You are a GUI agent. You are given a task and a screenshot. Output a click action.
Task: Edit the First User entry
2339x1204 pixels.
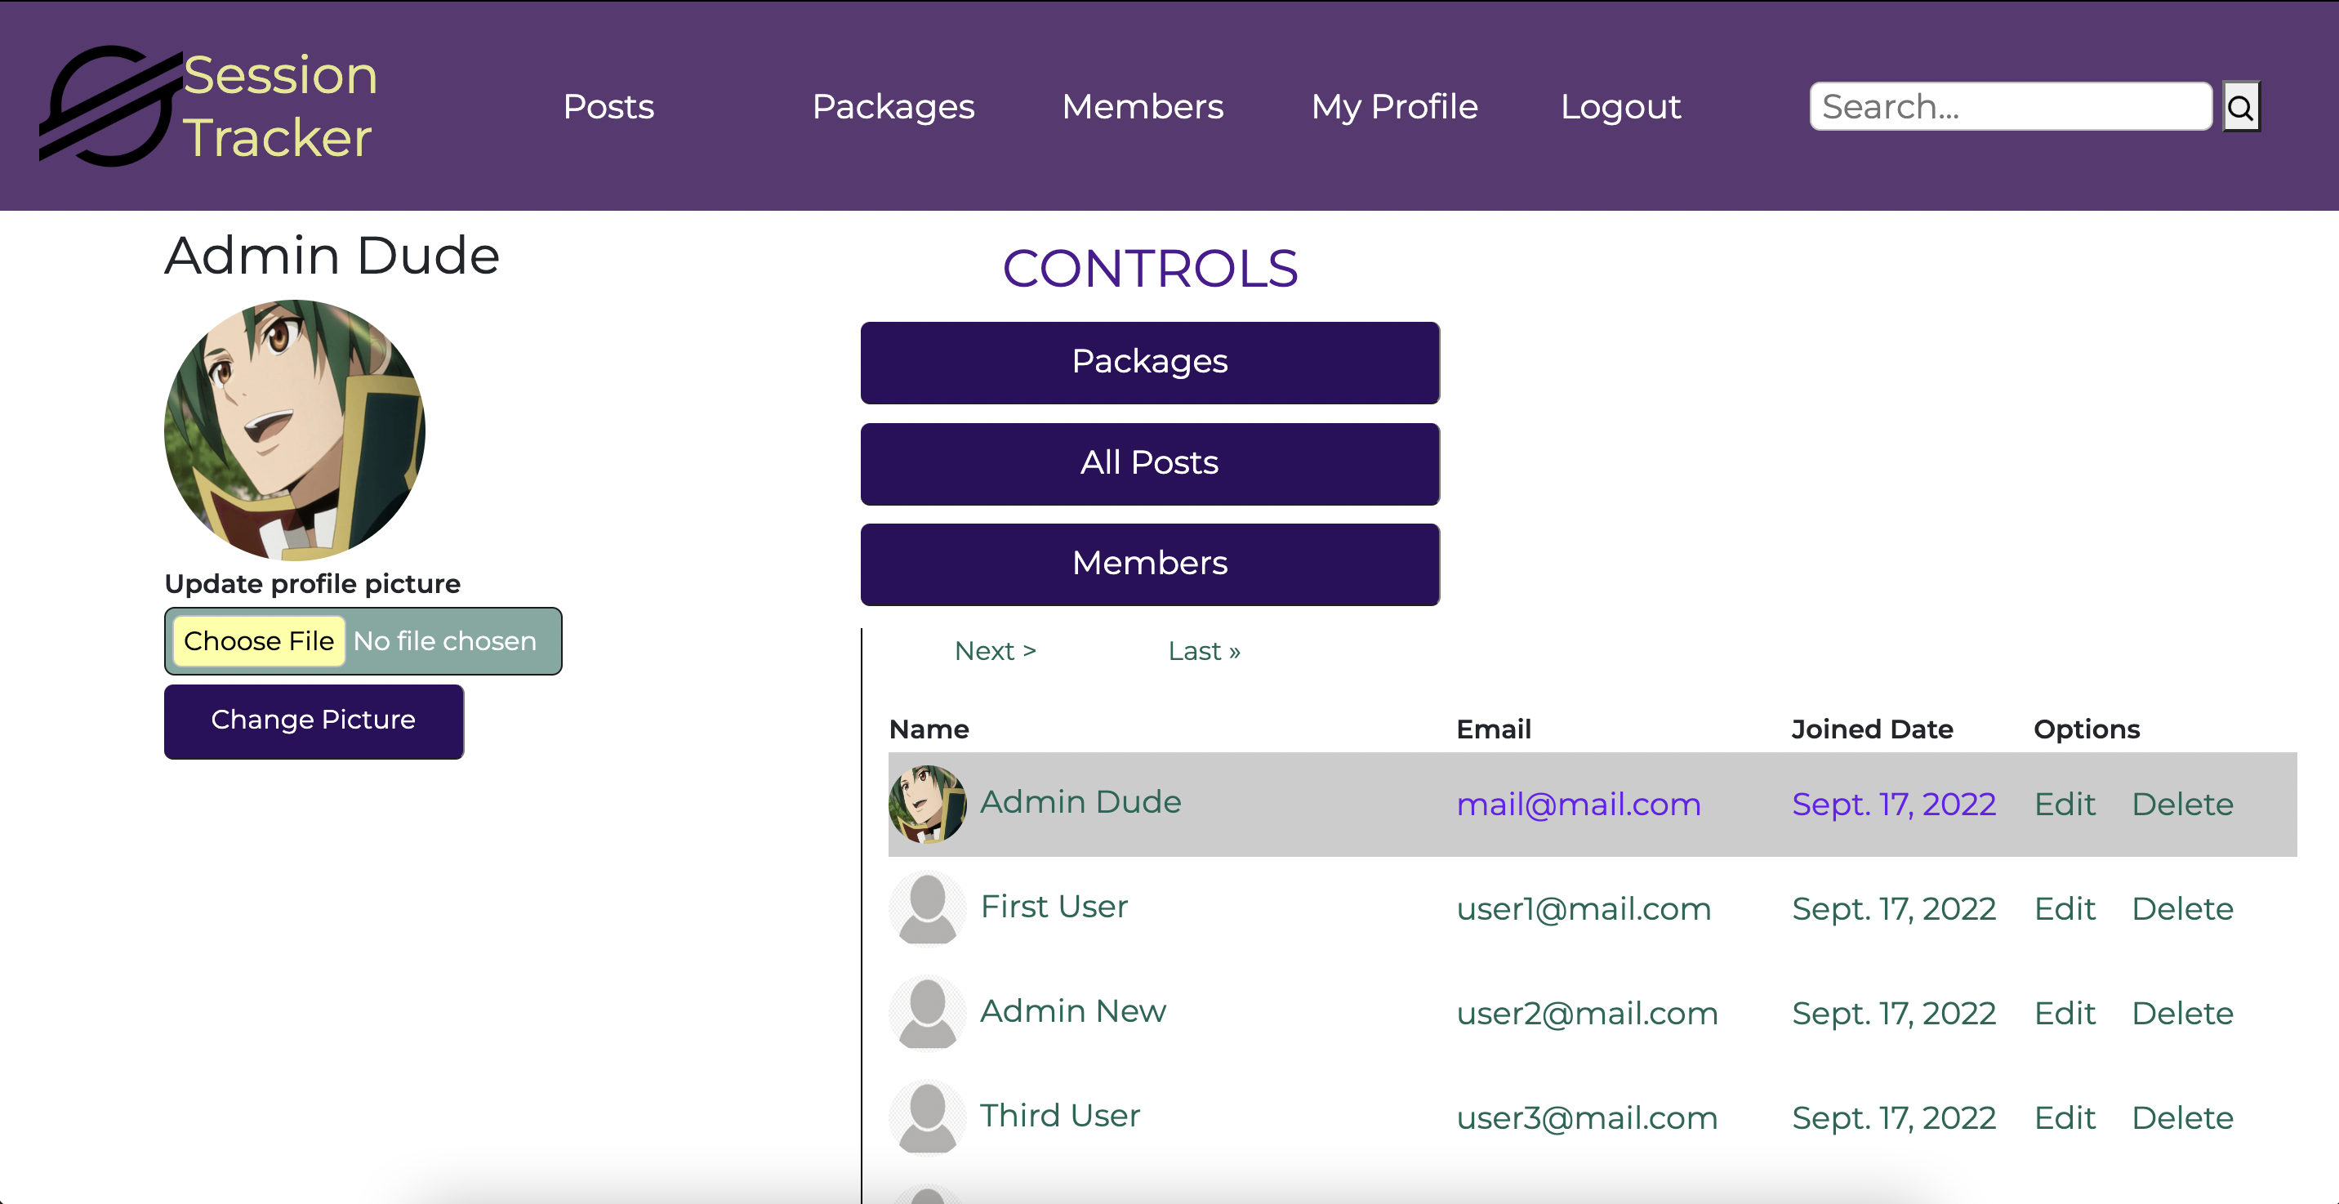(2065, 908)
